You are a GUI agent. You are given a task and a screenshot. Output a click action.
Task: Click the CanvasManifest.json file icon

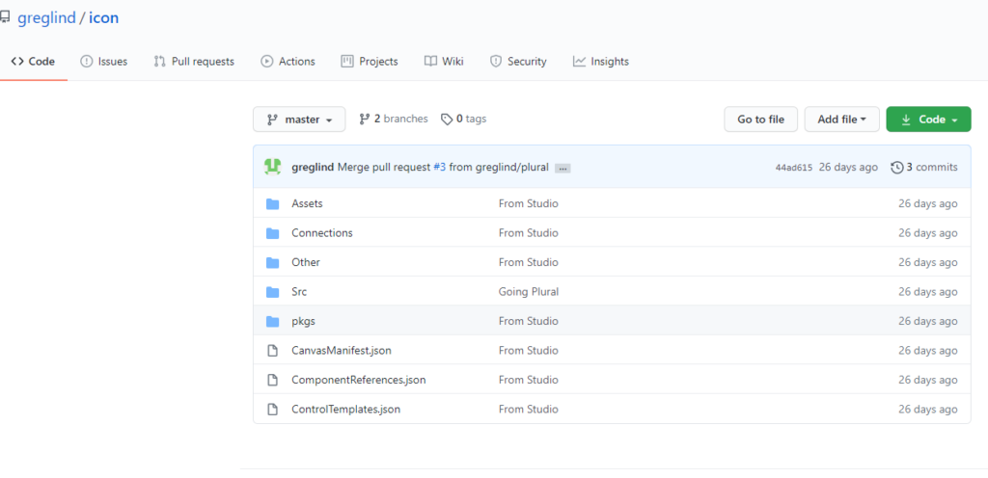click(272, 351)
